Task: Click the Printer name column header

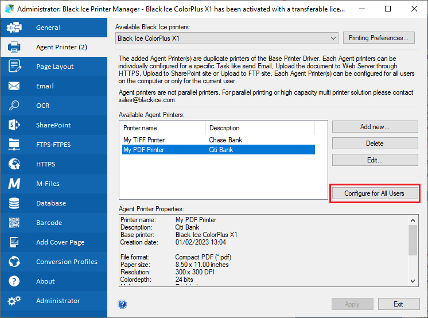Action: (x=140, y=128)
